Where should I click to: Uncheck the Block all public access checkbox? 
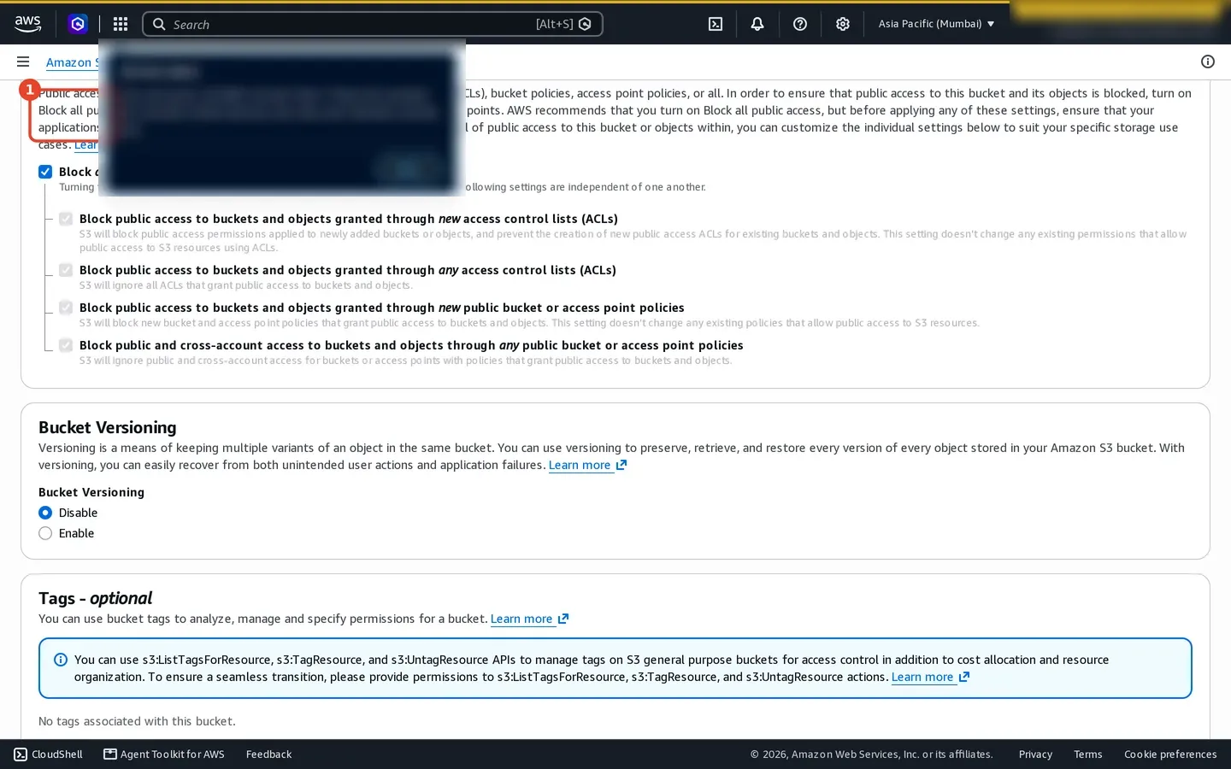click(45, 172)
